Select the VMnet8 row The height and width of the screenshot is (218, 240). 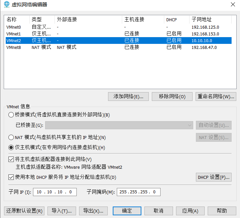pyautogui.click(x=118, y=47)
